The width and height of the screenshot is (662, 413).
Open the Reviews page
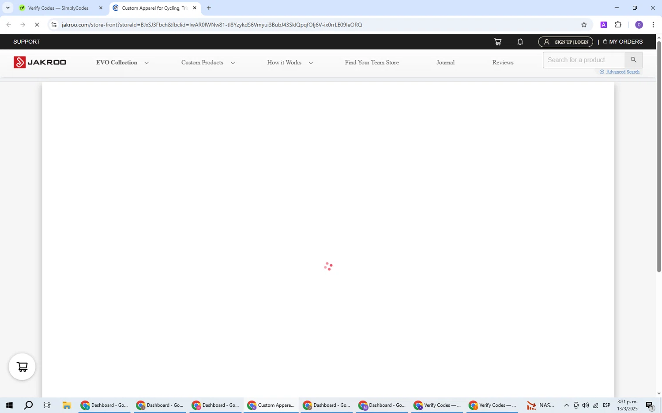click(x=503, y=63)
